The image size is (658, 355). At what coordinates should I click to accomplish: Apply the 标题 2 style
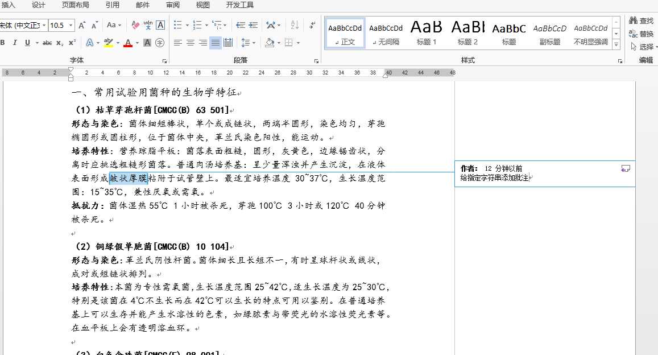[467, 34]
